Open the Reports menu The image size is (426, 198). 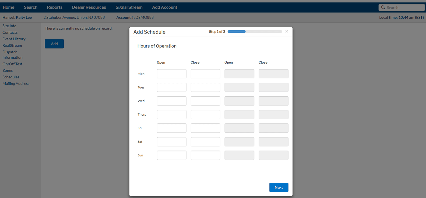point(55,7)
